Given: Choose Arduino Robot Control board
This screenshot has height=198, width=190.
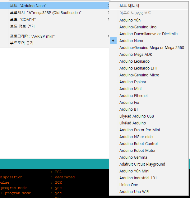Looking at the screenshot, I should (149, 143).
